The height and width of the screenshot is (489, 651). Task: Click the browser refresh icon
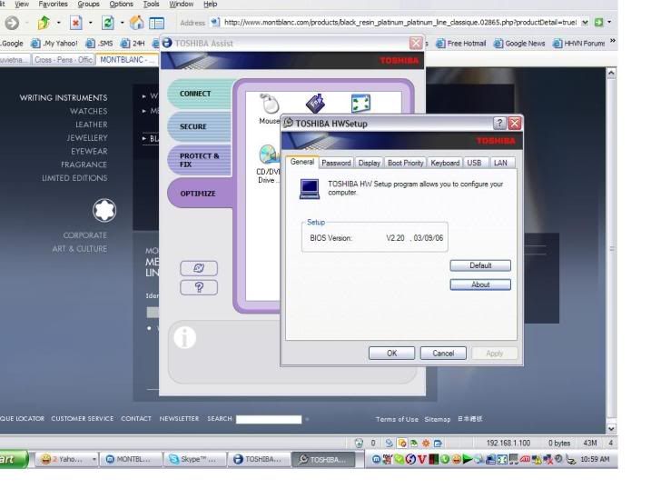(x=107, y=23)
